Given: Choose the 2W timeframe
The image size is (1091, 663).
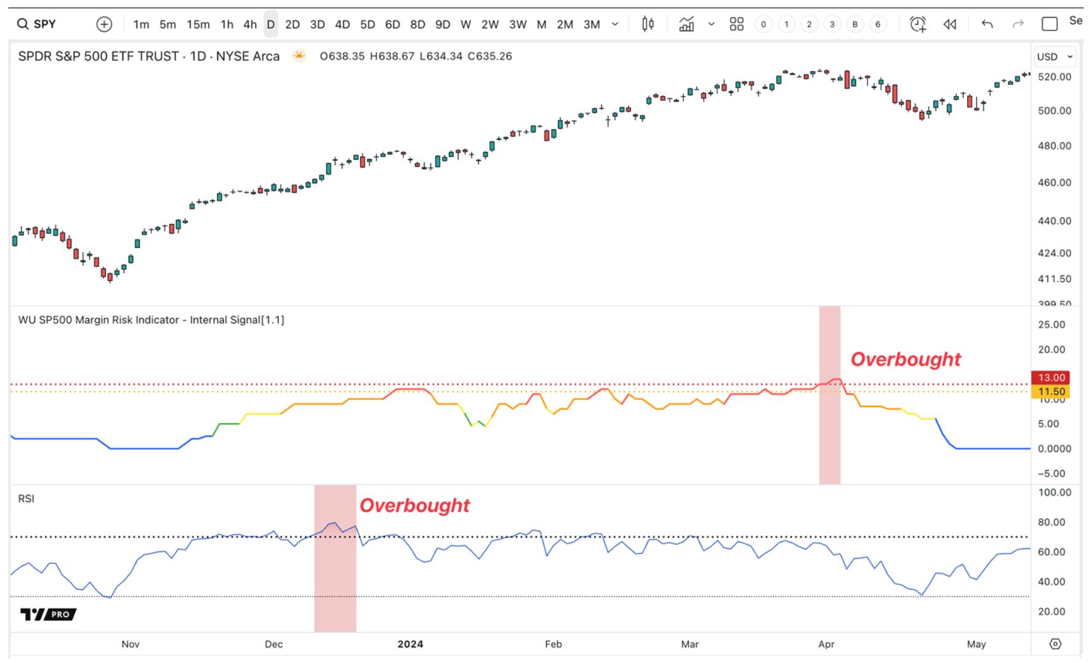Looking at the screenshot, I should [490, 25].
